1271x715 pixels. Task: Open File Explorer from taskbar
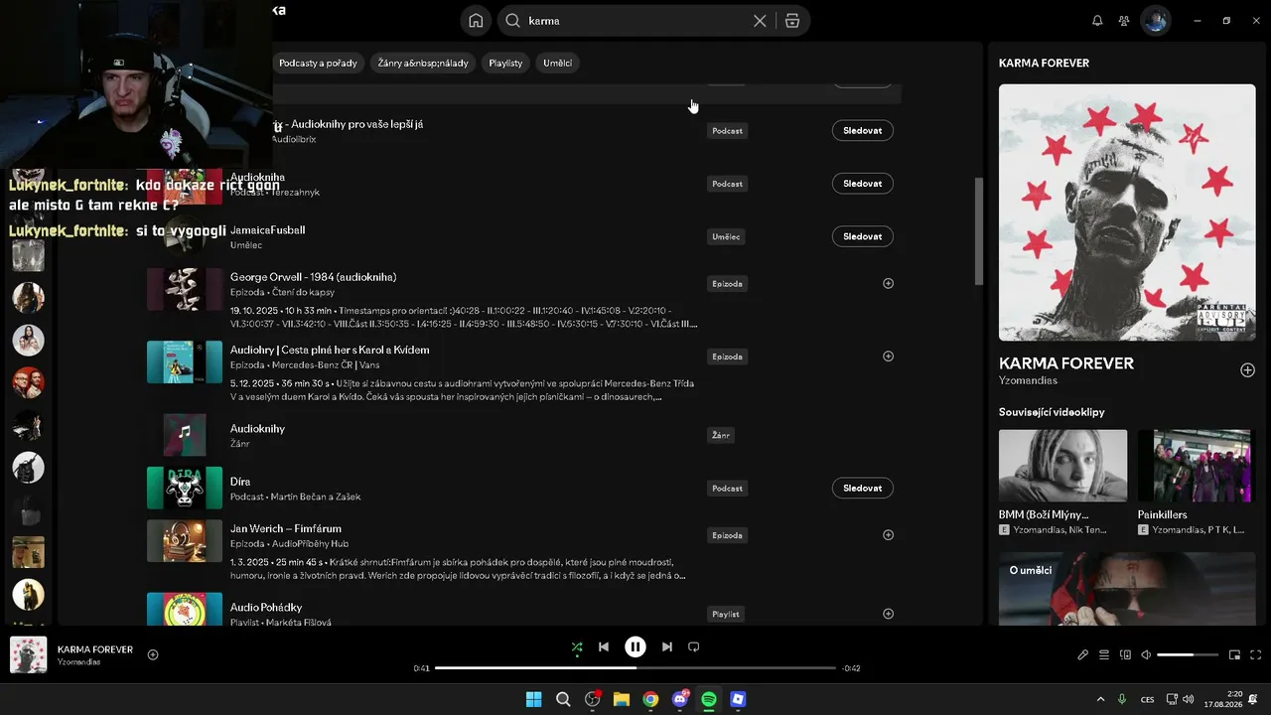[x=622, y=699]
